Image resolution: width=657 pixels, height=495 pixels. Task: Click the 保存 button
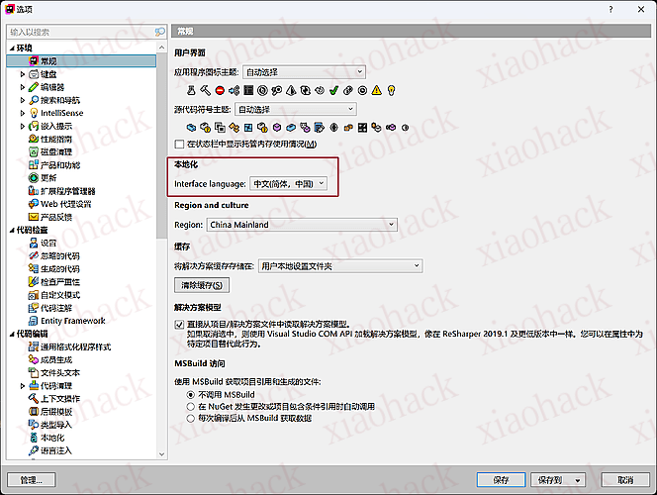pyautogui.click(x=501, y=480)
